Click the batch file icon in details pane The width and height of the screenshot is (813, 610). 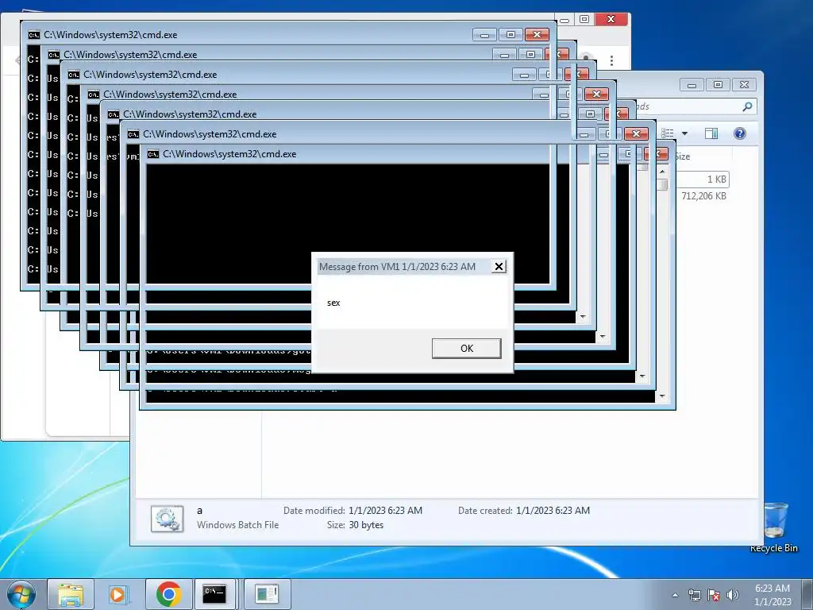click(x=167, y=518)
